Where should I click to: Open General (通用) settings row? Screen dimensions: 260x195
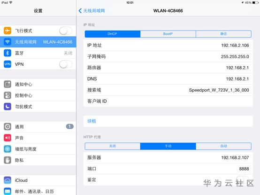[38, 126]
